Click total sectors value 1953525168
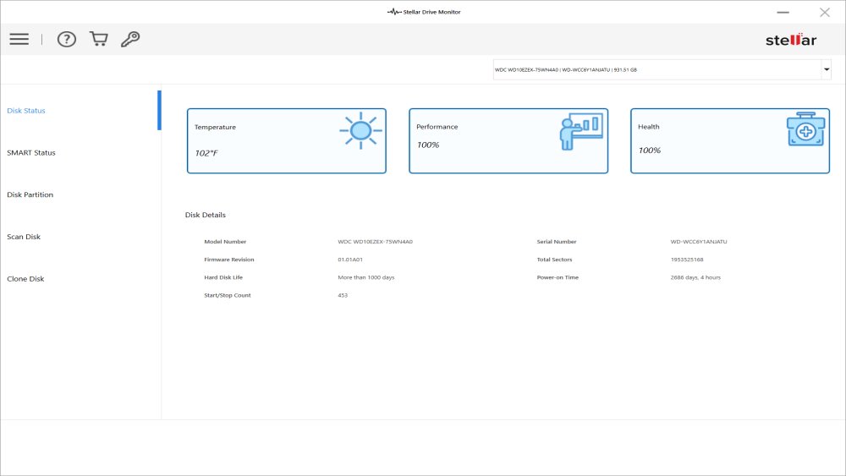Screen dimensions: 846x476 pos(687,260)
